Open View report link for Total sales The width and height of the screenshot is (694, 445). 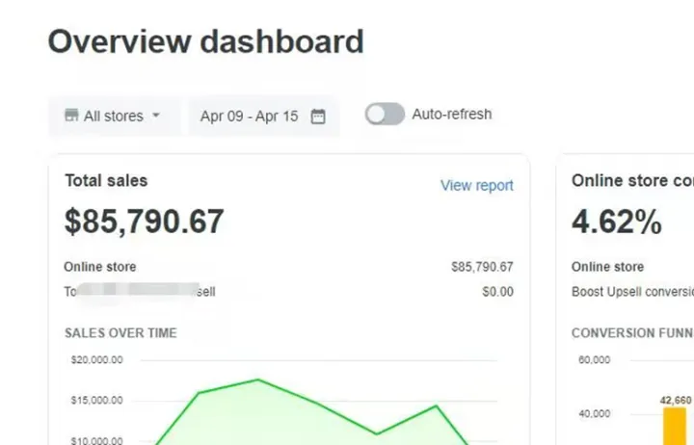coord(477,185)
